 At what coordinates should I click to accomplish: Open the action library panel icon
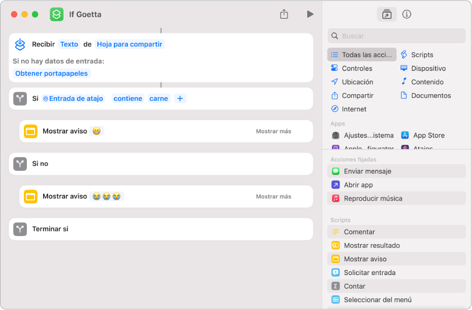(387, 14)
